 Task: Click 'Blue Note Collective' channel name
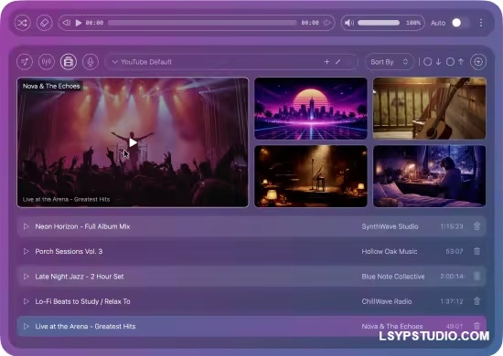click(x=393, y=277)
